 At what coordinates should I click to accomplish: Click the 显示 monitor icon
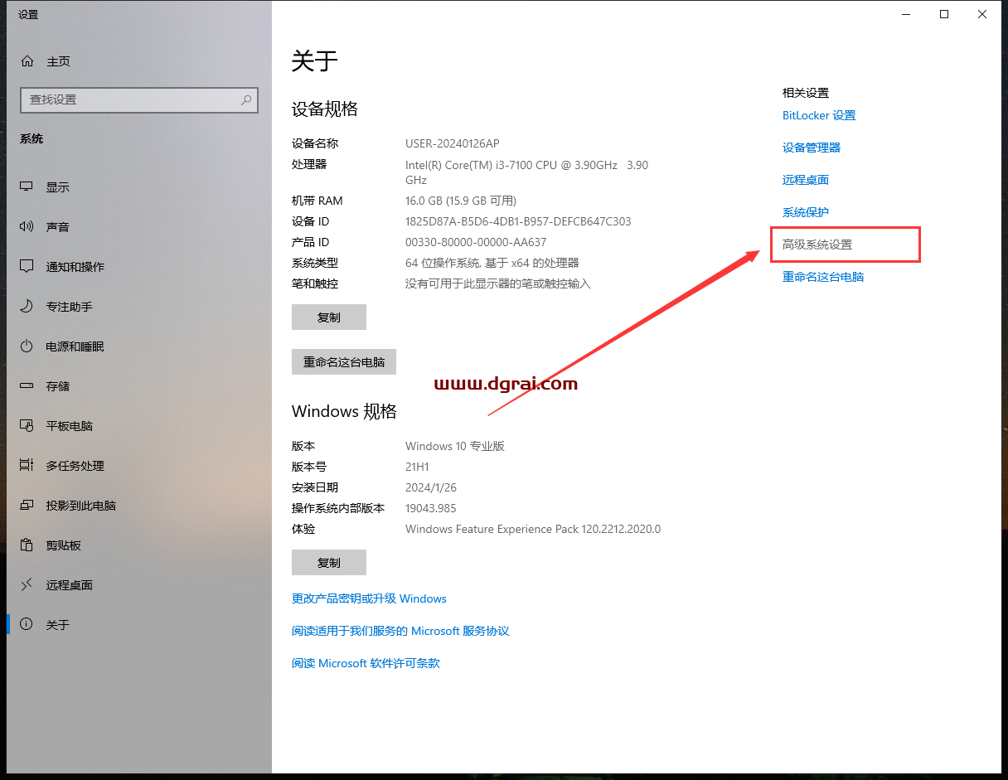pyautogui.click(x=27, y=187)
